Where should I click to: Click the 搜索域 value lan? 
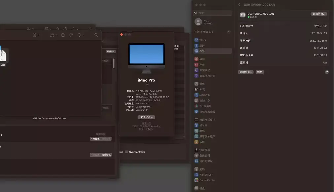pos(325,63)
